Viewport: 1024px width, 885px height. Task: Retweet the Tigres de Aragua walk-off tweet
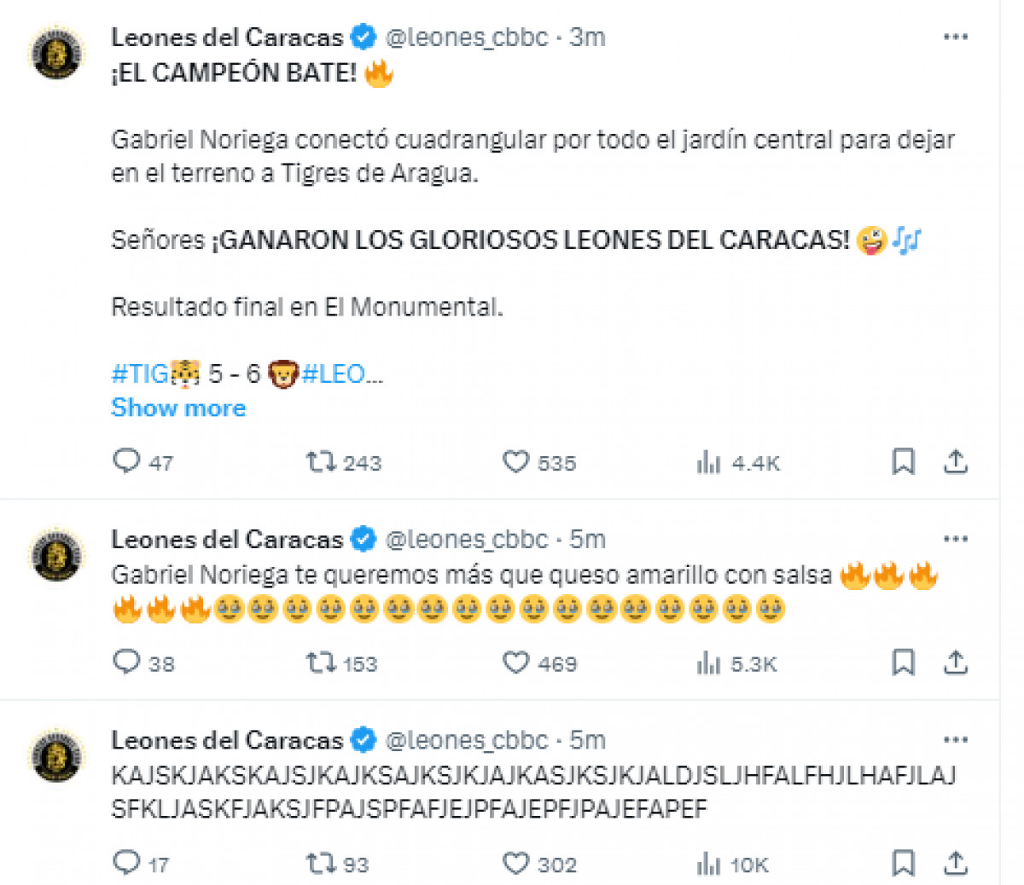coord(322,462)
